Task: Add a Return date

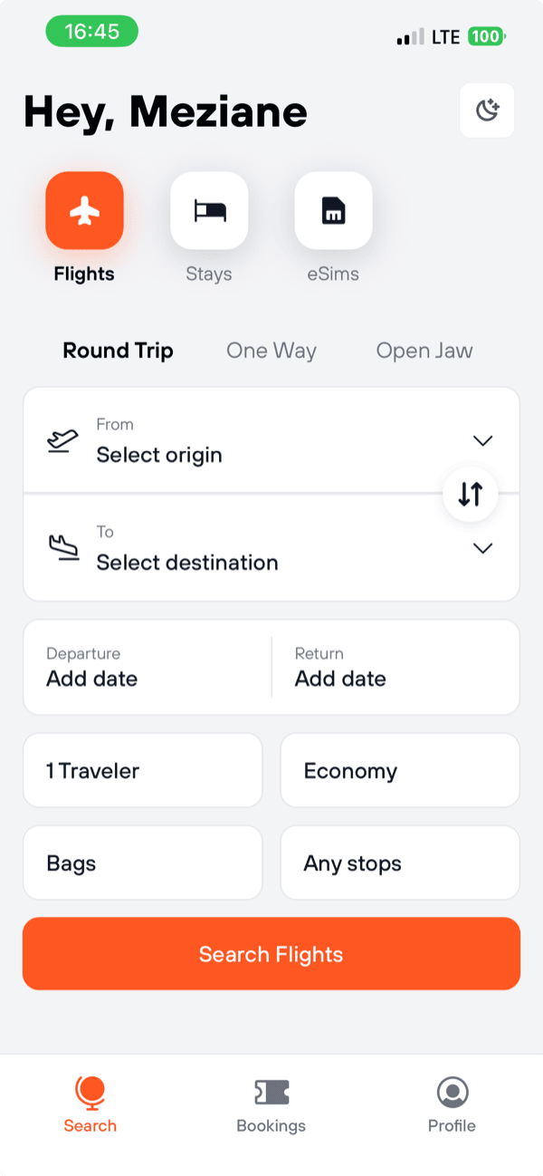Action: (x=395, y=668)
